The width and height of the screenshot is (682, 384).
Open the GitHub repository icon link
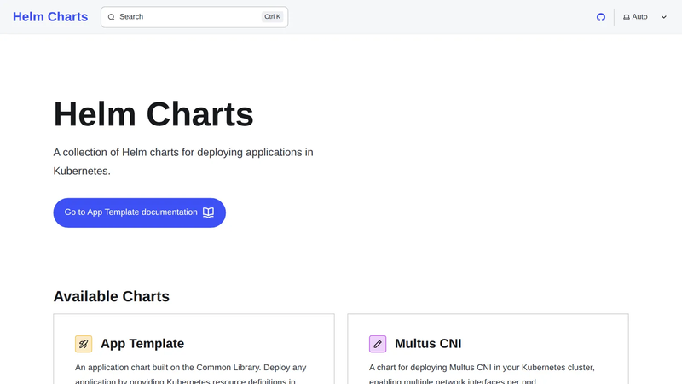[x=601, y=17]
